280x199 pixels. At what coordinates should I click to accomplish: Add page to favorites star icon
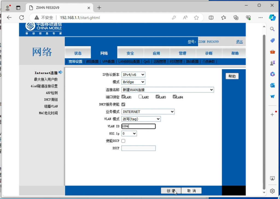tap(196, 17)
